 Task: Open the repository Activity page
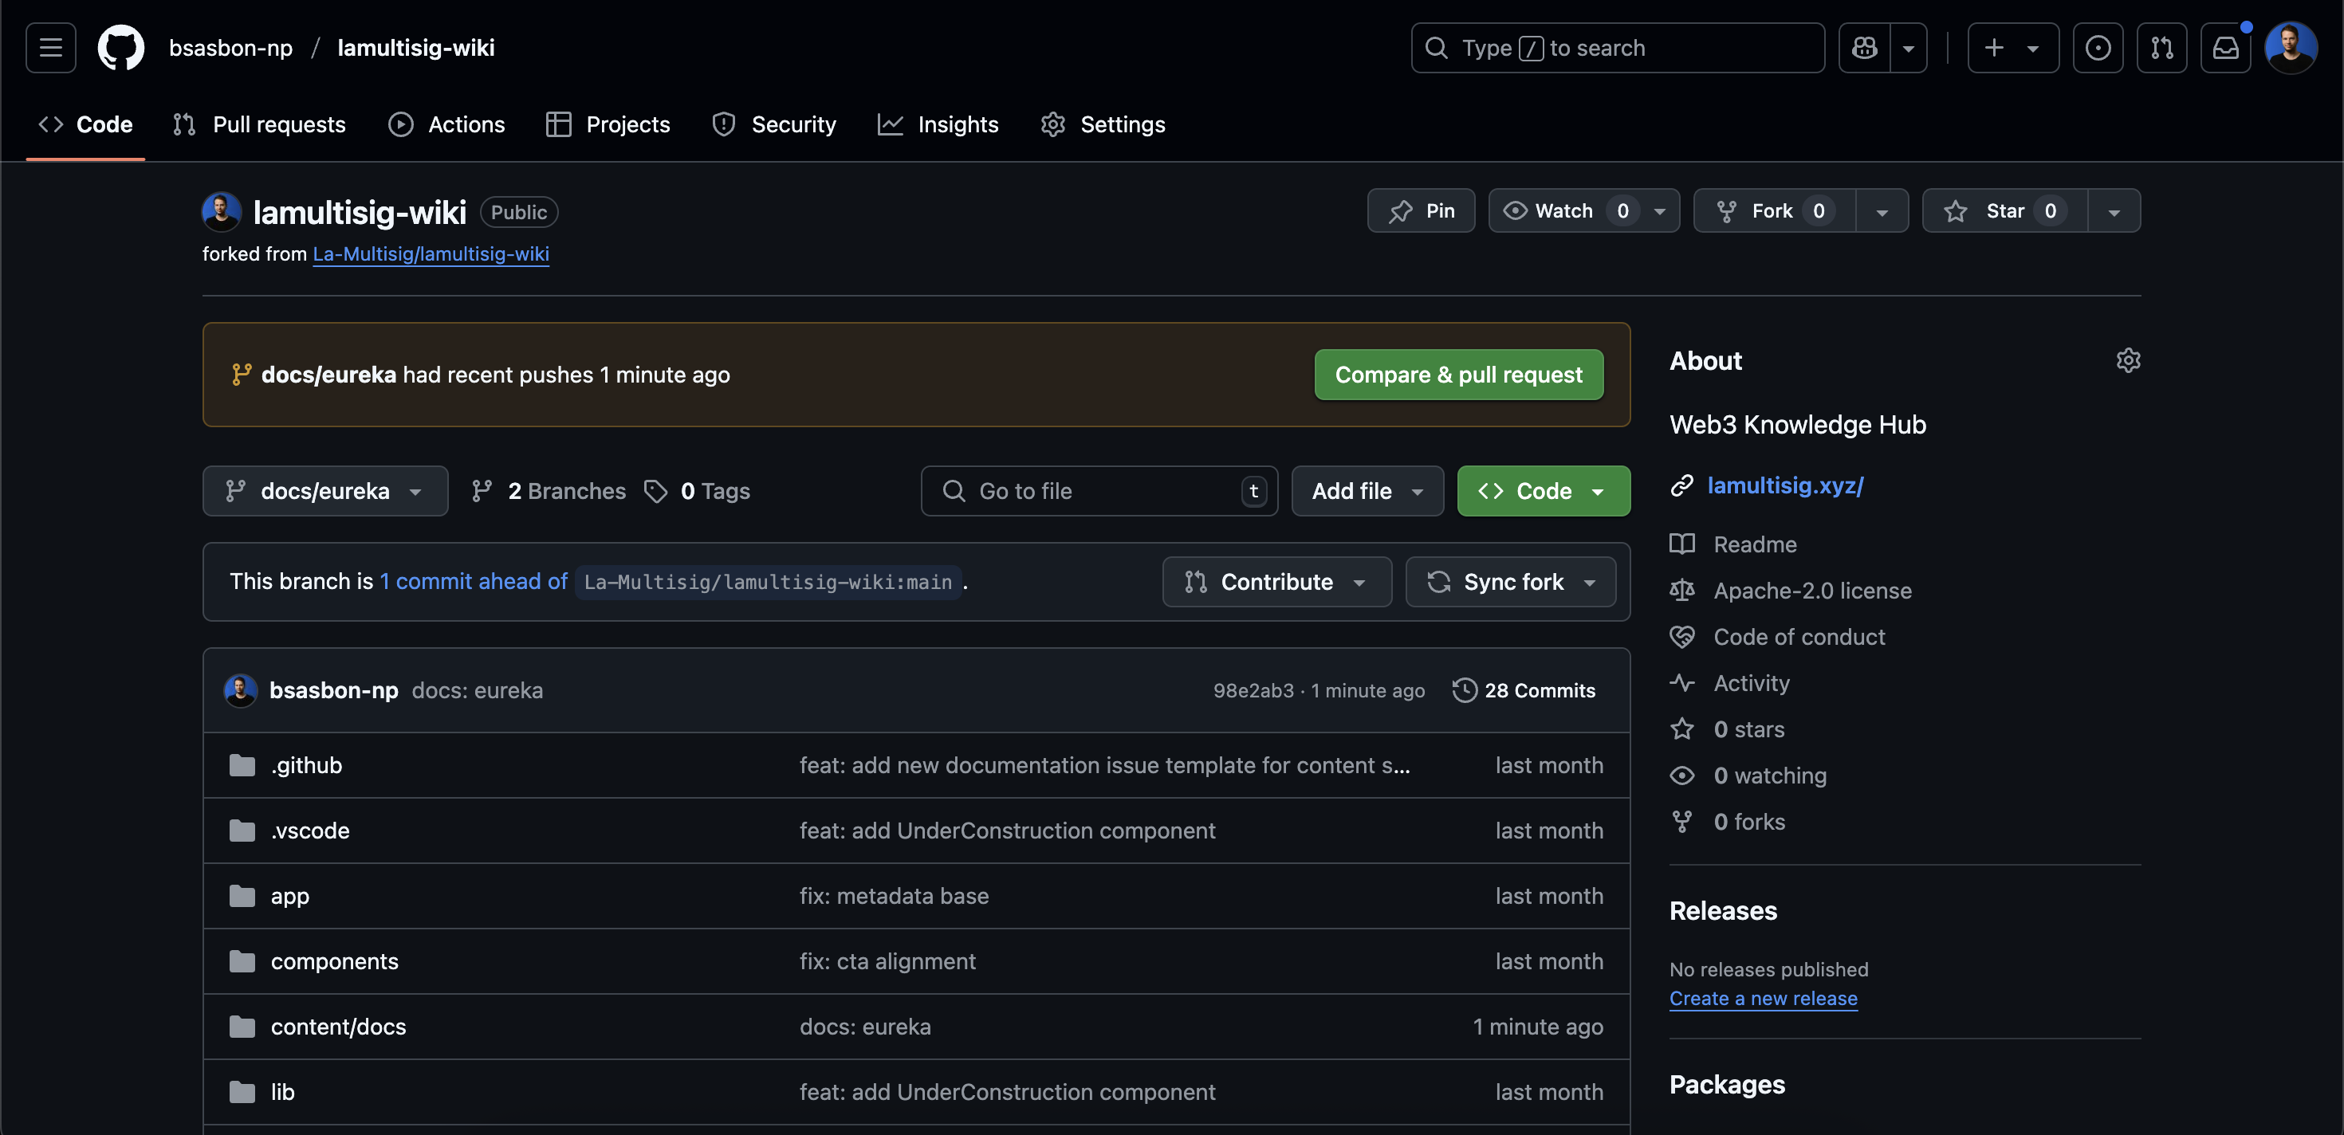click(1752, 684)
